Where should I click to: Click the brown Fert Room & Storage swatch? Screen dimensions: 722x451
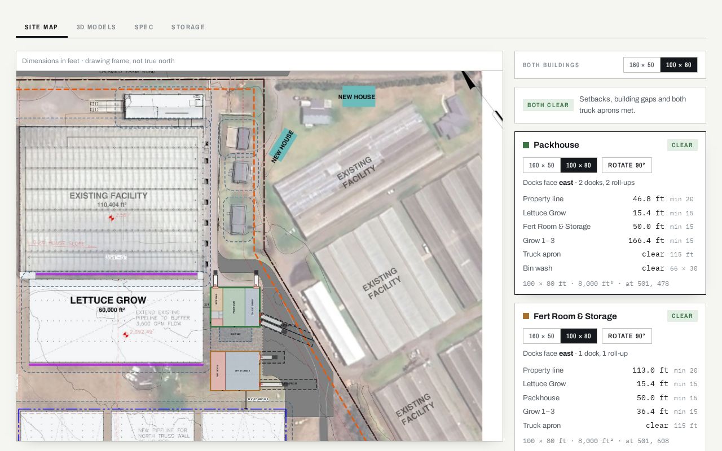click(526, 316)
